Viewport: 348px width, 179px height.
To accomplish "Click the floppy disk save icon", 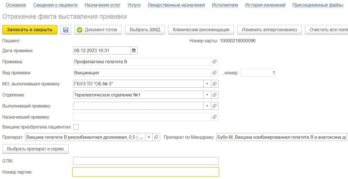I will click(x=66, y=30).
